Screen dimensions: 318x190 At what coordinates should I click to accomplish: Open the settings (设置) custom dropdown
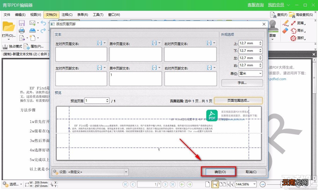90,172
